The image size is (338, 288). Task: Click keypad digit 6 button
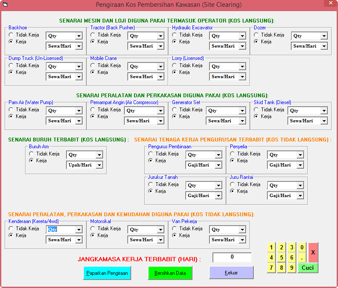(292, 257)
